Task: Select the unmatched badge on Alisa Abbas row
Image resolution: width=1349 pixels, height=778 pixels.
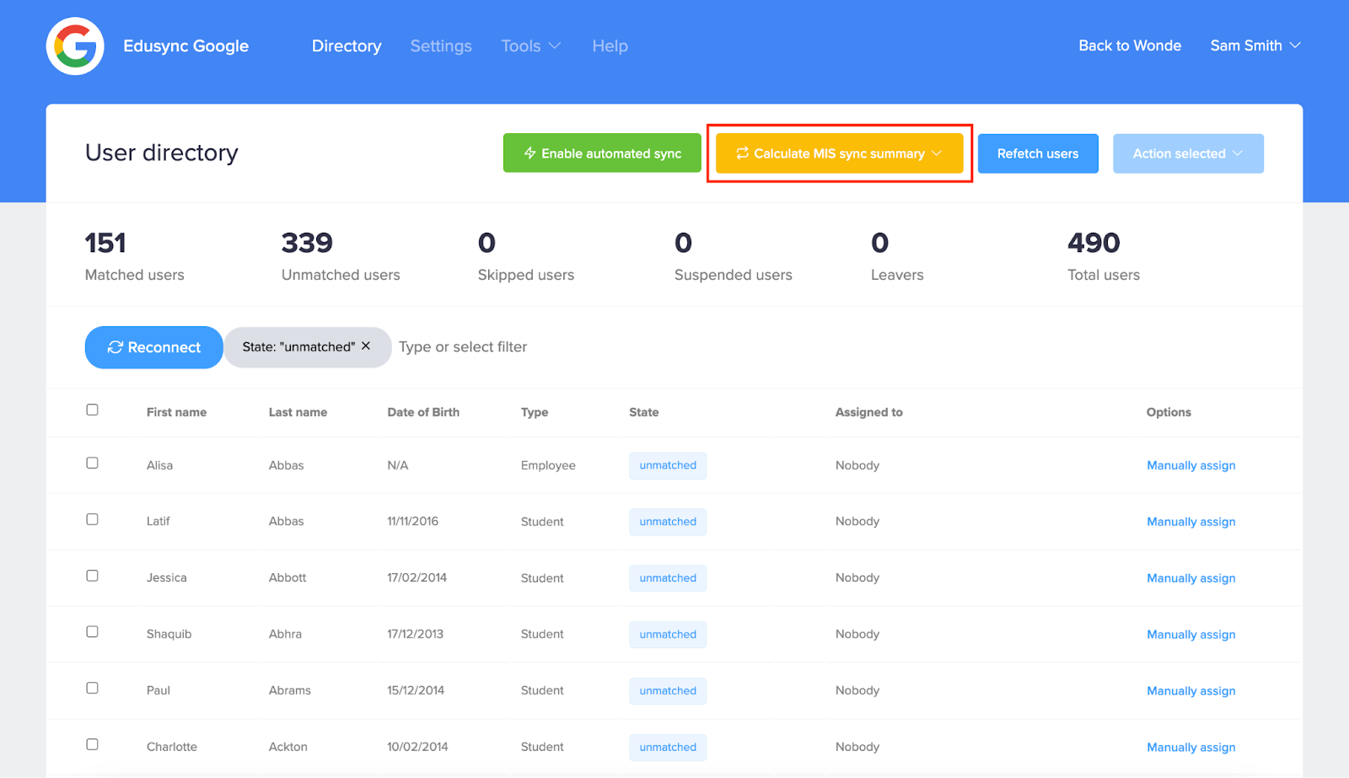Action: [x=667, y=465]
